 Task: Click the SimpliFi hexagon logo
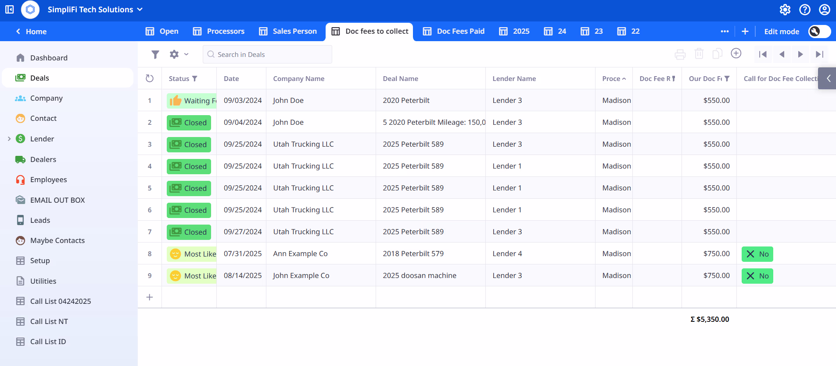[x=30, y=9]
